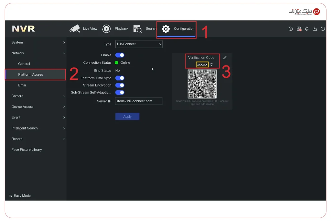Edit verification code with the pencil icon
The image size is (331, 221).
(x=225, y=57)
